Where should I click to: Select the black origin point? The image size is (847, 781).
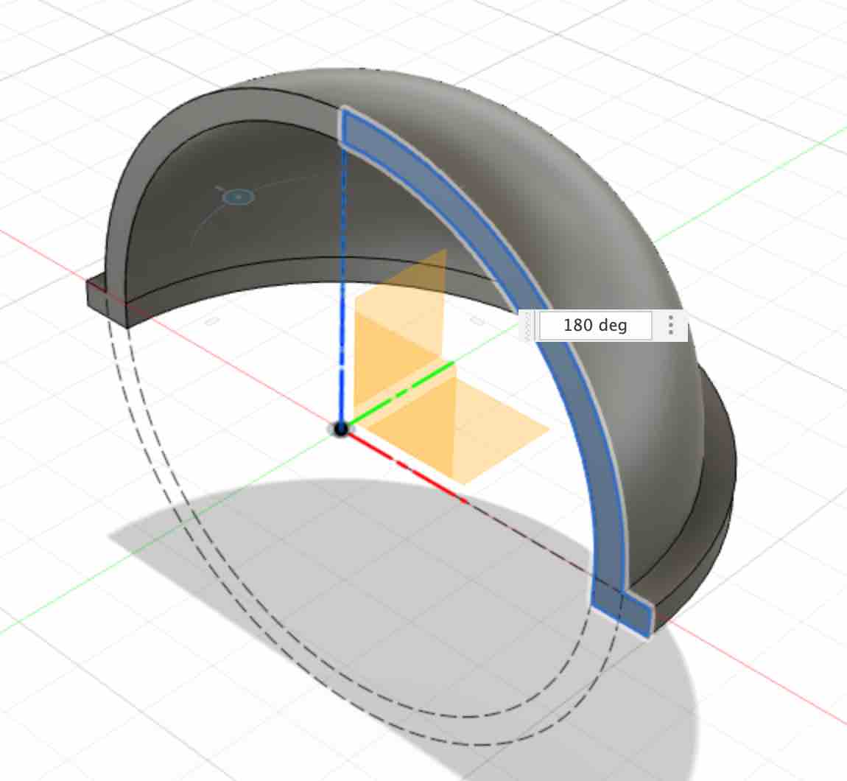point(341,429)
